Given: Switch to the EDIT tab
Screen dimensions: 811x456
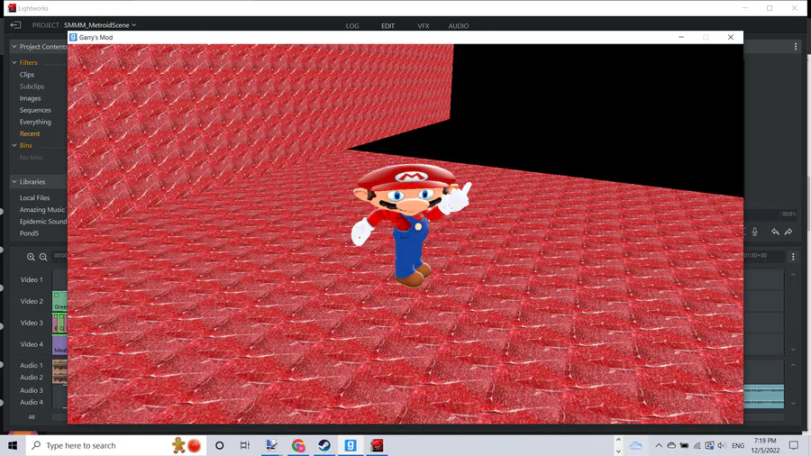Looking at the screenshot, I should tap(387, 26).
